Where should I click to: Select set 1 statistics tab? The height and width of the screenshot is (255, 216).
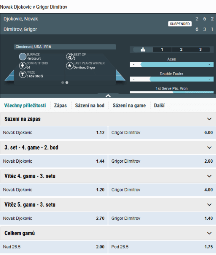tap(162, 50)
